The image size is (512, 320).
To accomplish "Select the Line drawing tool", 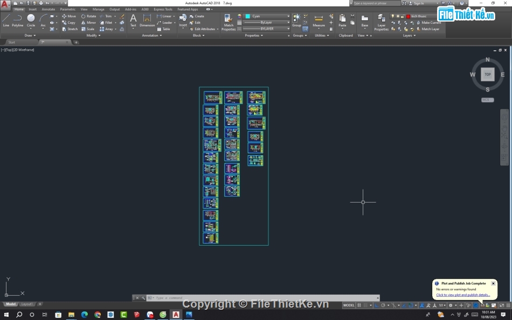I will [6, 20].
